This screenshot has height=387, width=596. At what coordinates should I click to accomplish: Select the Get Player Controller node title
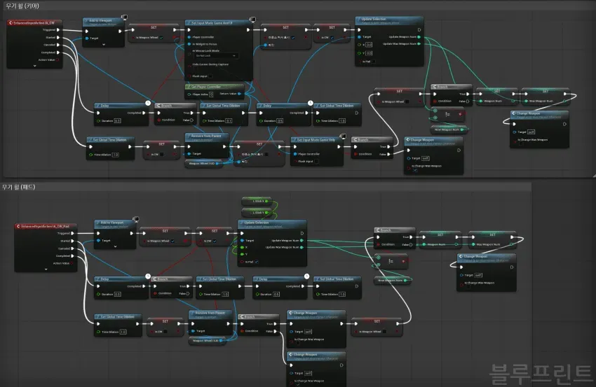205,87
